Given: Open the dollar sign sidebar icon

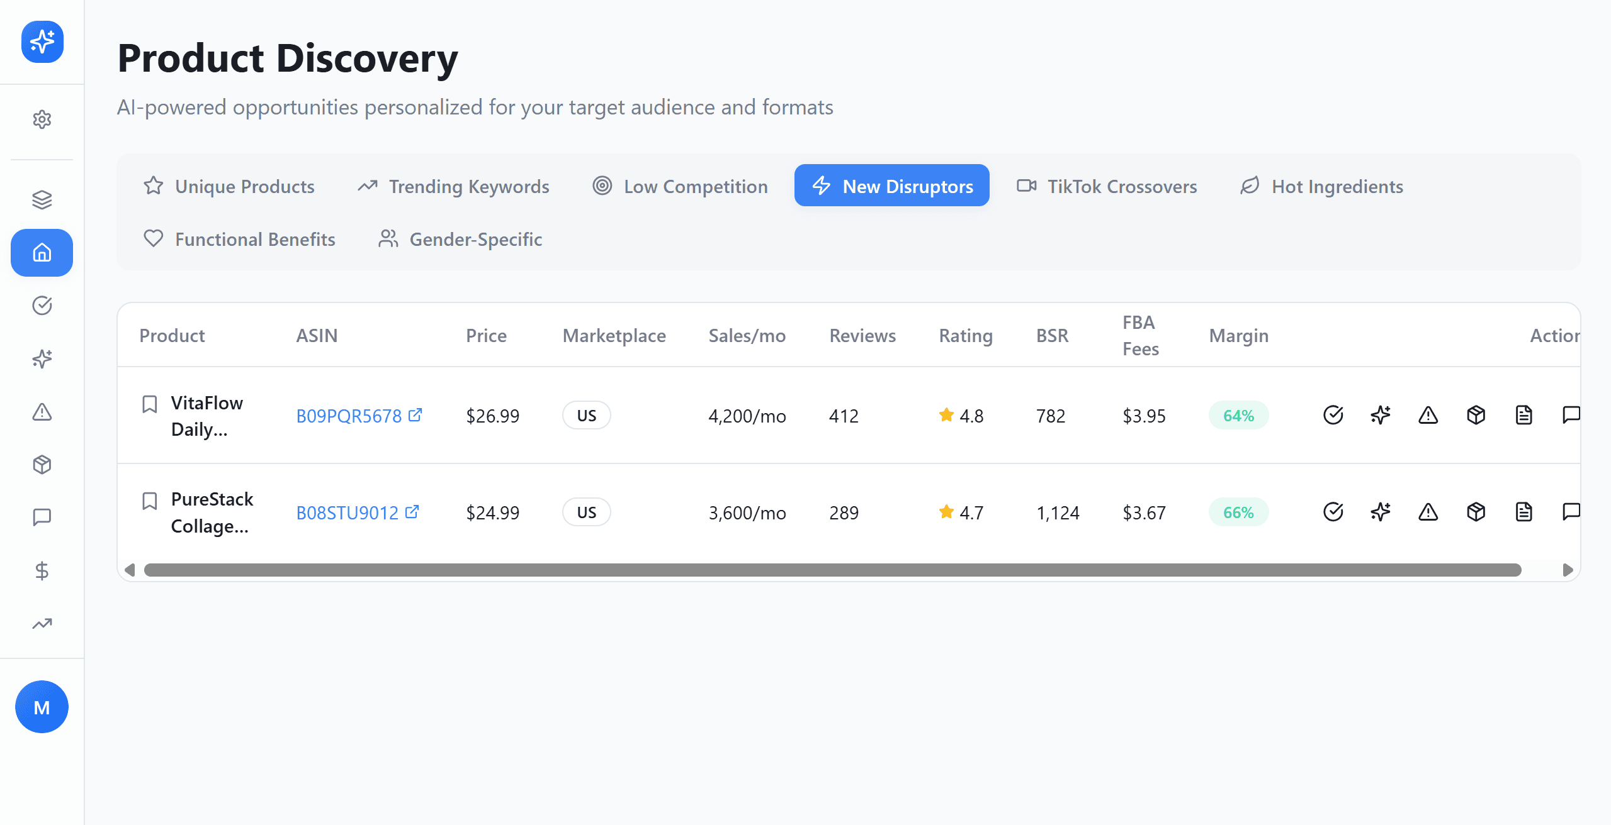Looking at the screenshot, I should [42, 570].
